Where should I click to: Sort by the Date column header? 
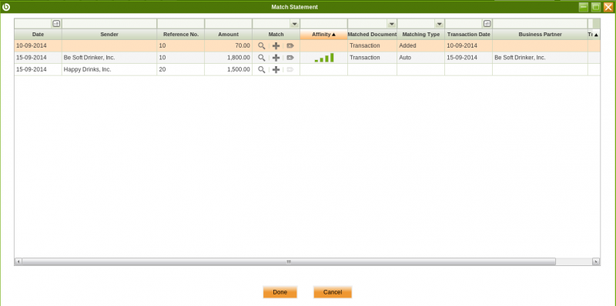pyautogui.click(x=38, y=35)
